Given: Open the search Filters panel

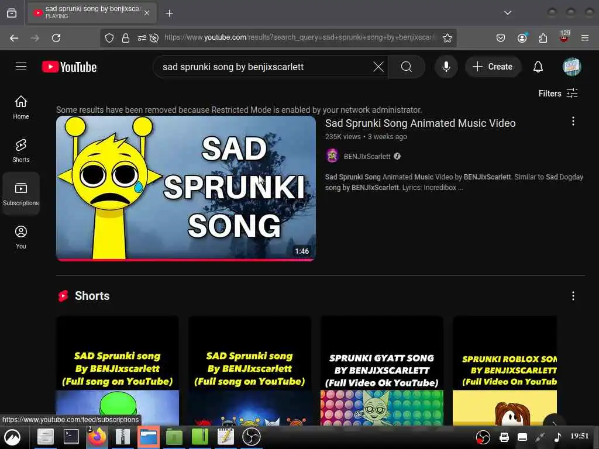Looking at the screenshot, I should coord(558,93).
